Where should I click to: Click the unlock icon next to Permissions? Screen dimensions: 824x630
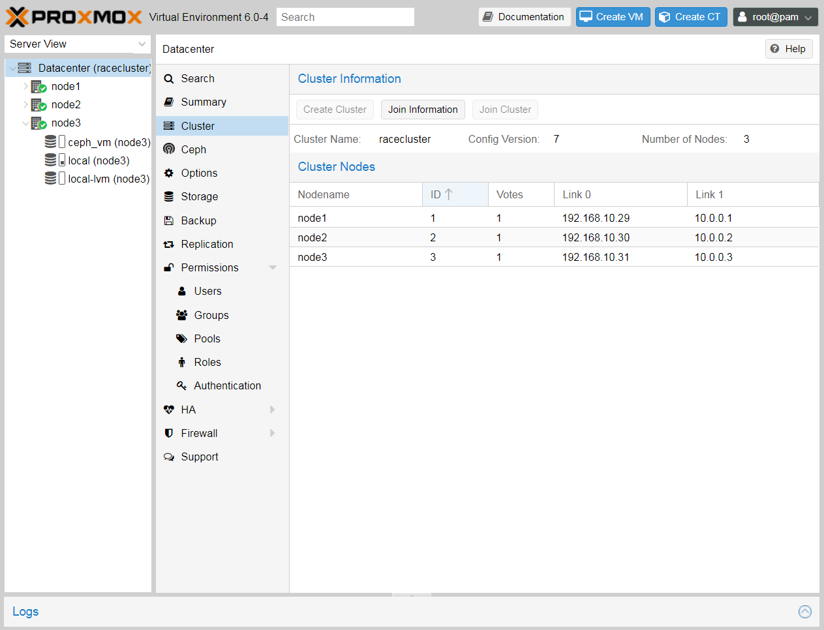pos(169,267)
